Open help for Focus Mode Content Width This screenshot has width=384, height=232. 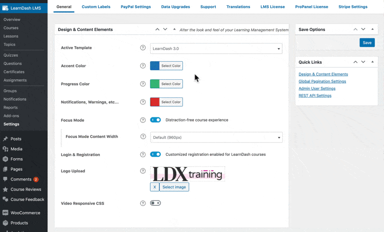click(143, 136)
